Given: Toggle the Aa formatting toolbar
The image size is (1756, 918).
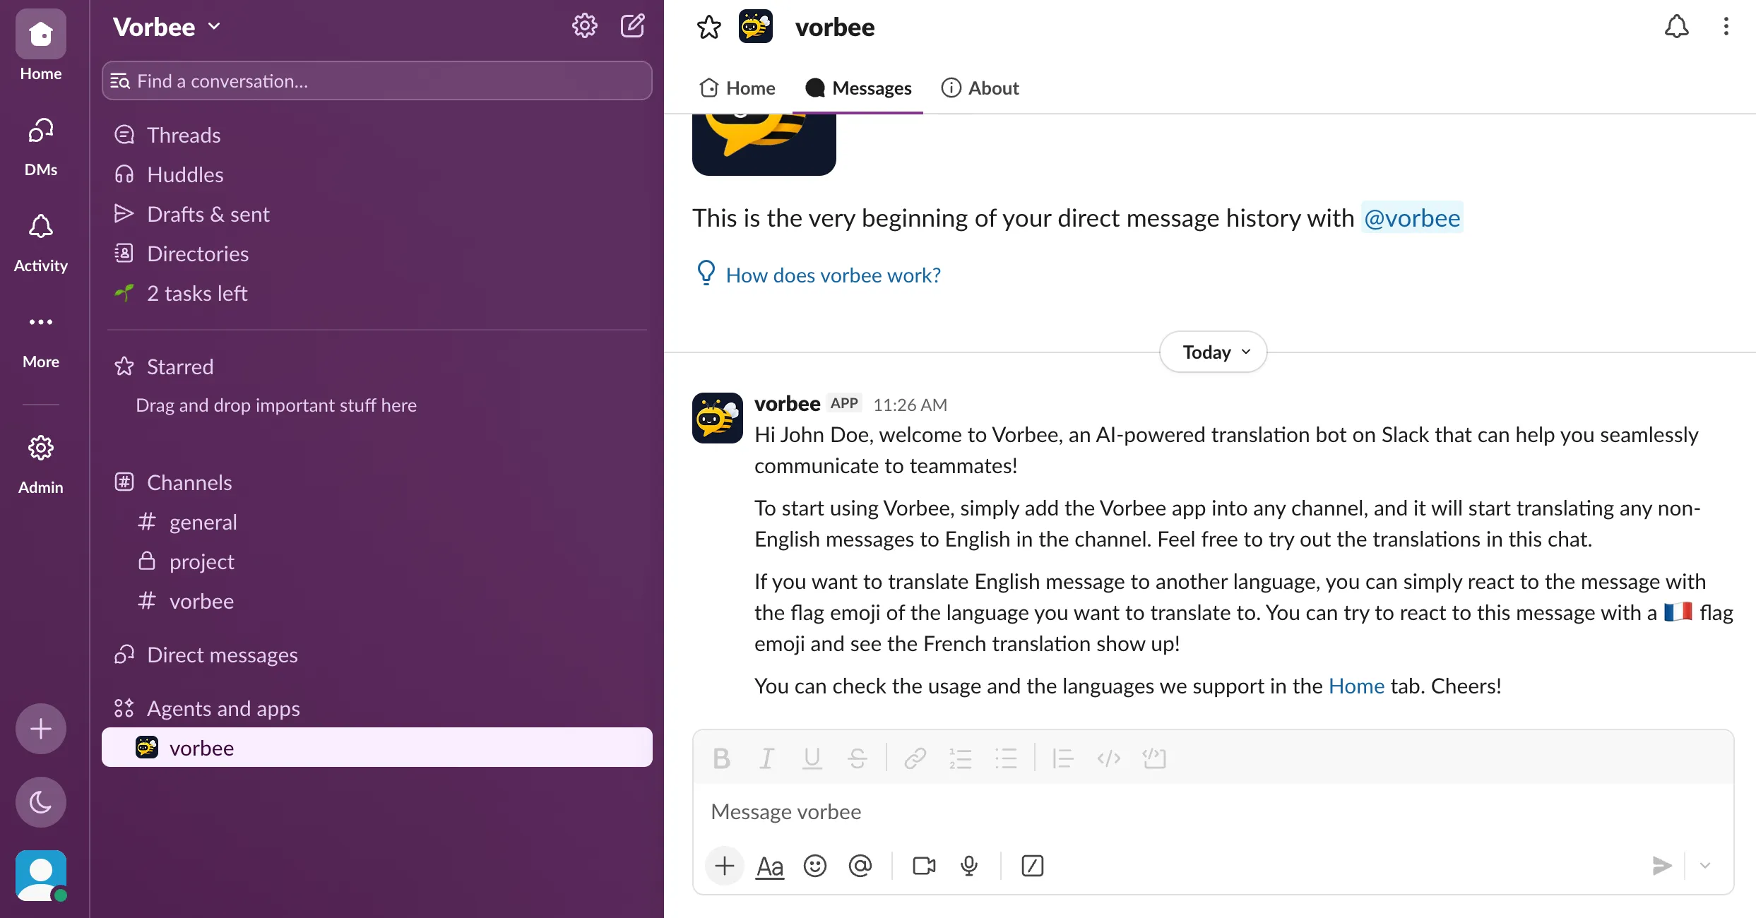Looking at the screenshot, I should click(770, 866).
